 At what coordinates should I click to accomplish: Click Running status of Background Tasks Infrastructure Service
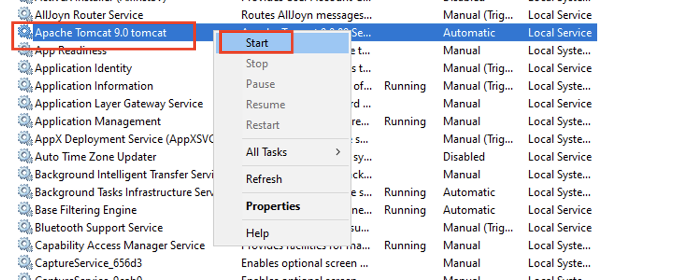point(405,192)
